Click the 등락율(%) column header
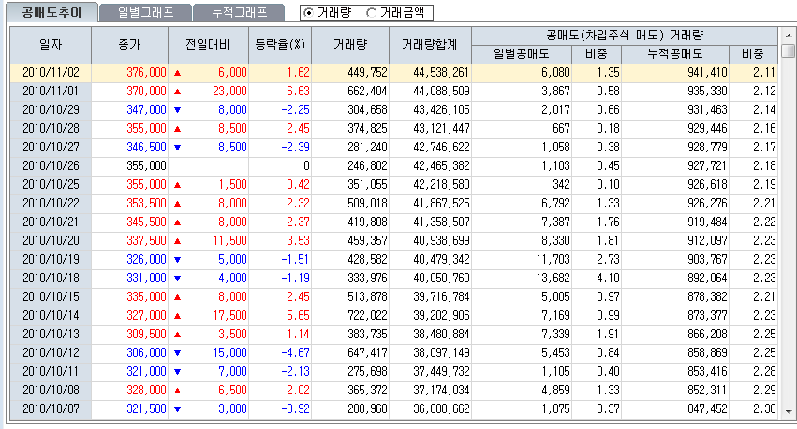This screenshot has height=429, width=797. (282, 44)
